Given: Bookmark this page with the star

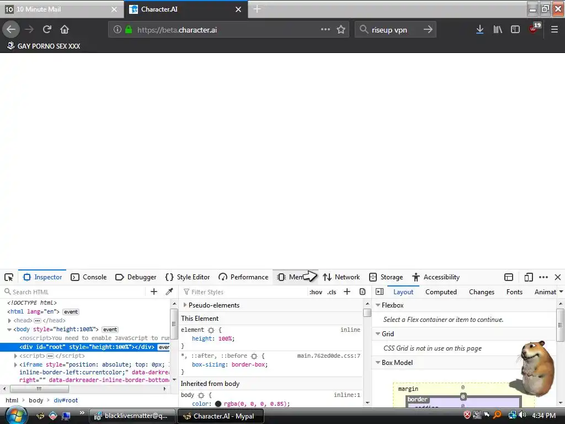Looking at the screenshot, I should click(341, 30).
